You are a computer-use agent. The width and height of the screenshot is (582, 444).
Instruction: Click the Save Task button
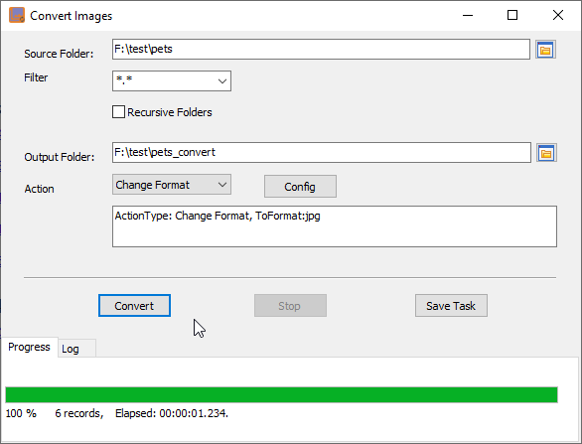coord(451,306)
